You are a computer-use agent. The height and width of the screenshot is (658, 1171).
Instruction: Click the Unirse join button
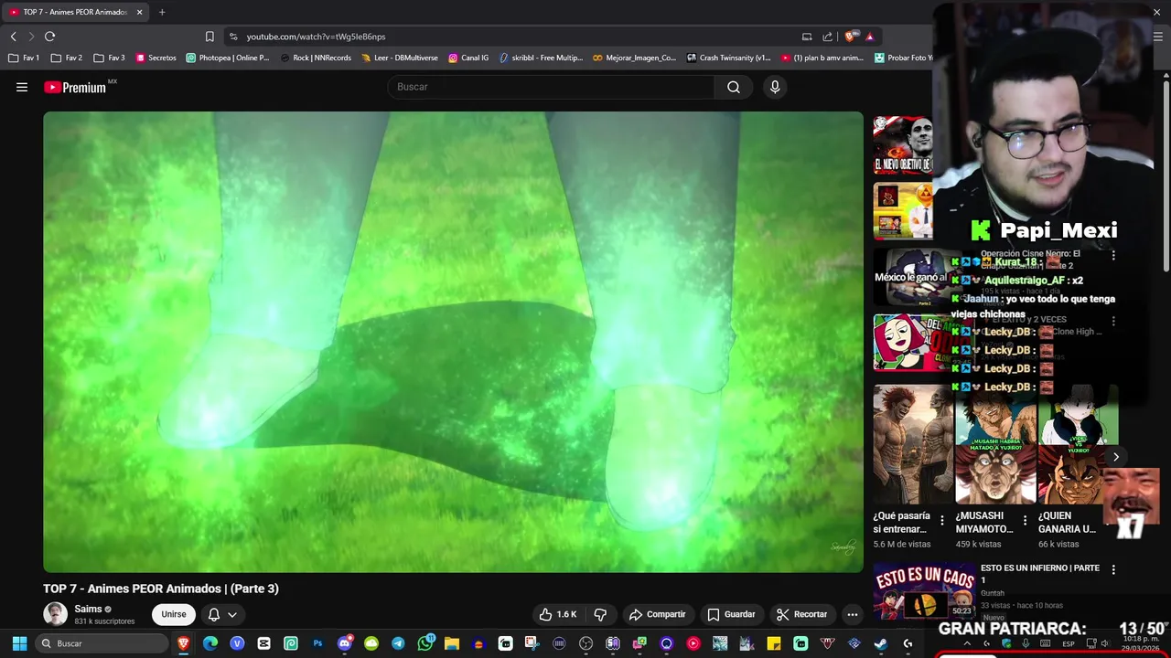[x=173, y=614]
